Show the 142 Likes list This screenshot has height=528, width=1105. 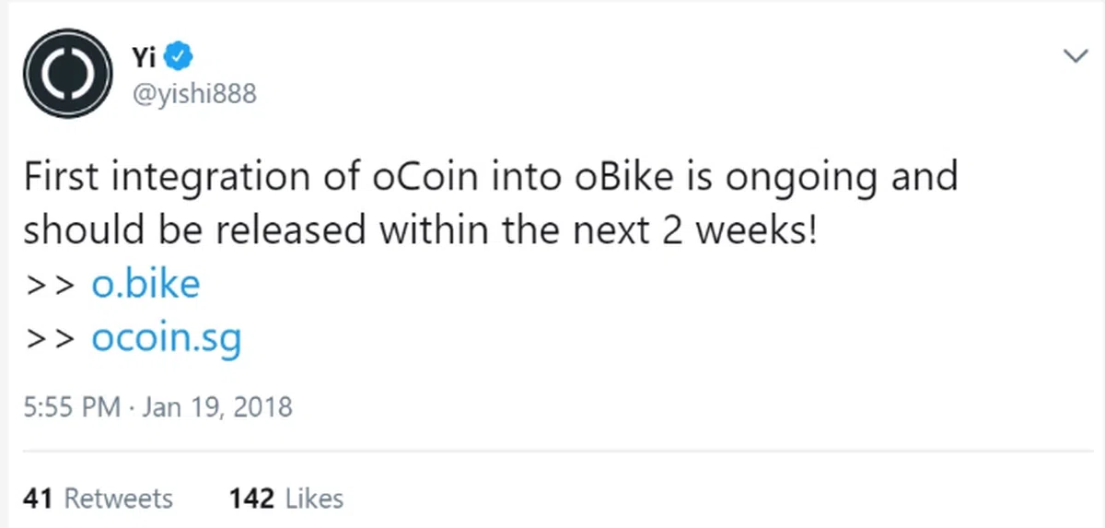click(x=285, y=499)
